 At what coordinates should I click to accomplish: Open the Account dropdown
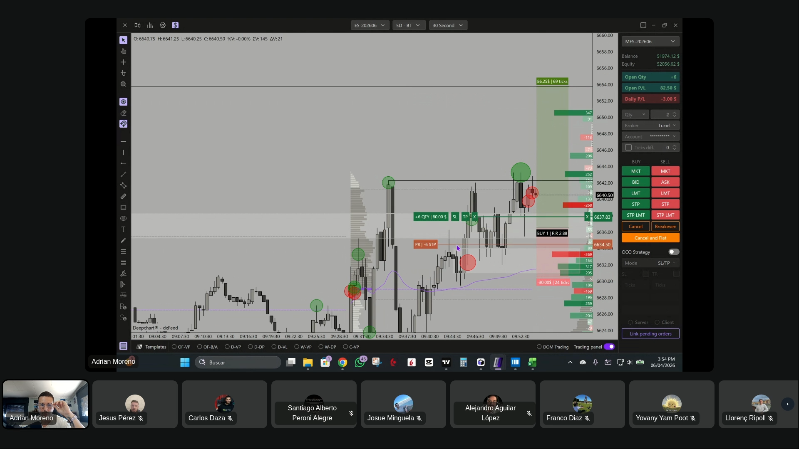coord(650,136)
